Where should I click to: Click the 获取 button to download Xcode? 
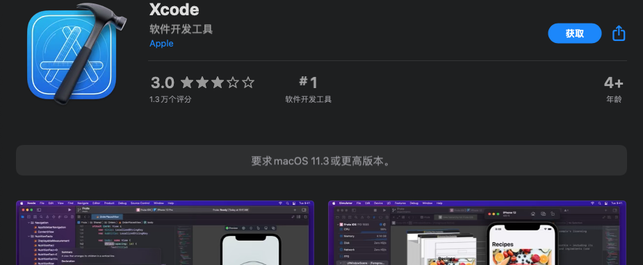[x=574, y=33]
